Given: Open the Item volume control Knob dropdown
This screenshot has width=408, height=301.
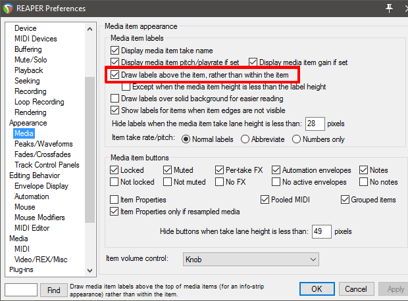Looking at the screenshot, I should coord(251,260).
